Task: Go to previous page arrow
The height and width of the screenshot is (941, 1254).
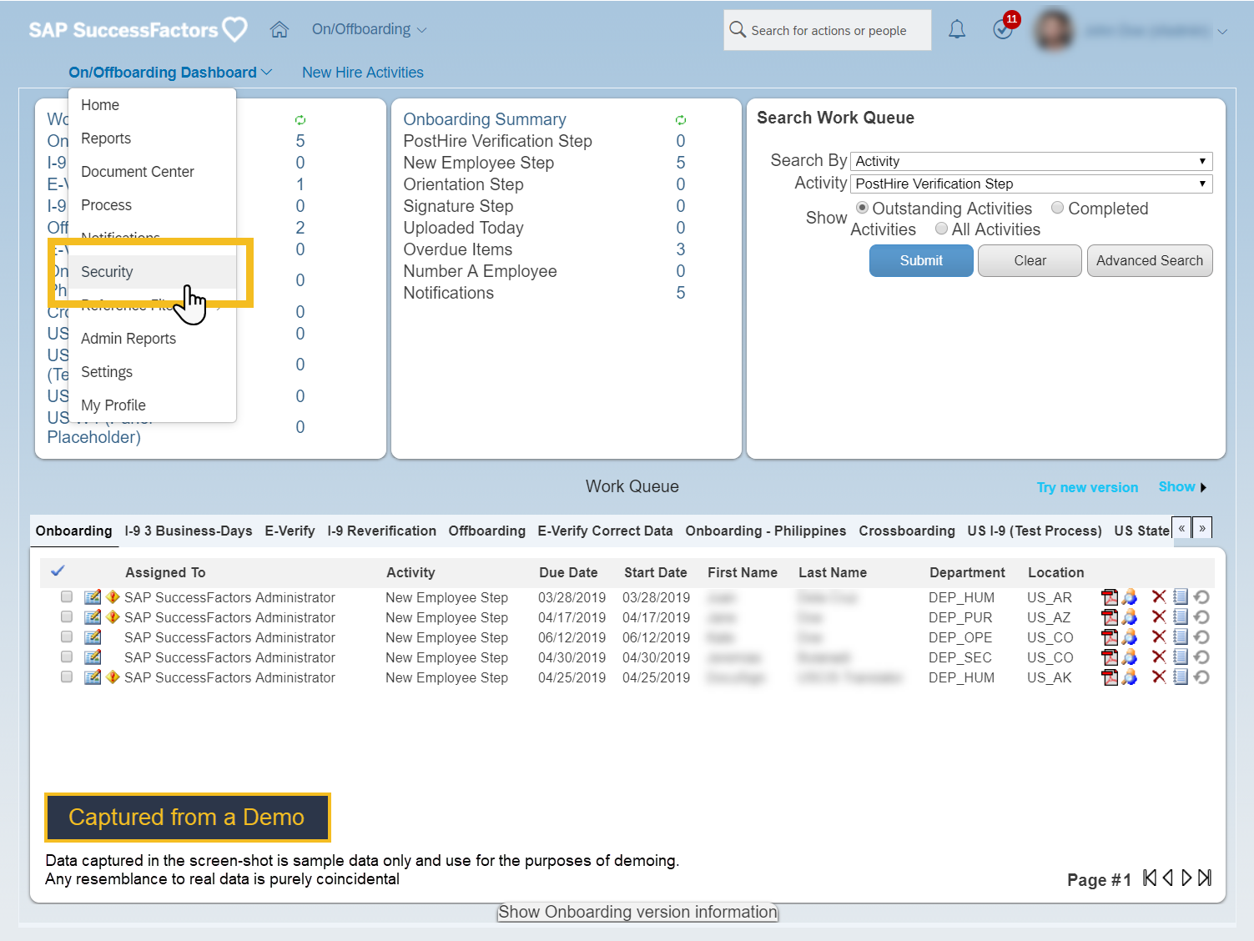Action: click(1168, 878)
